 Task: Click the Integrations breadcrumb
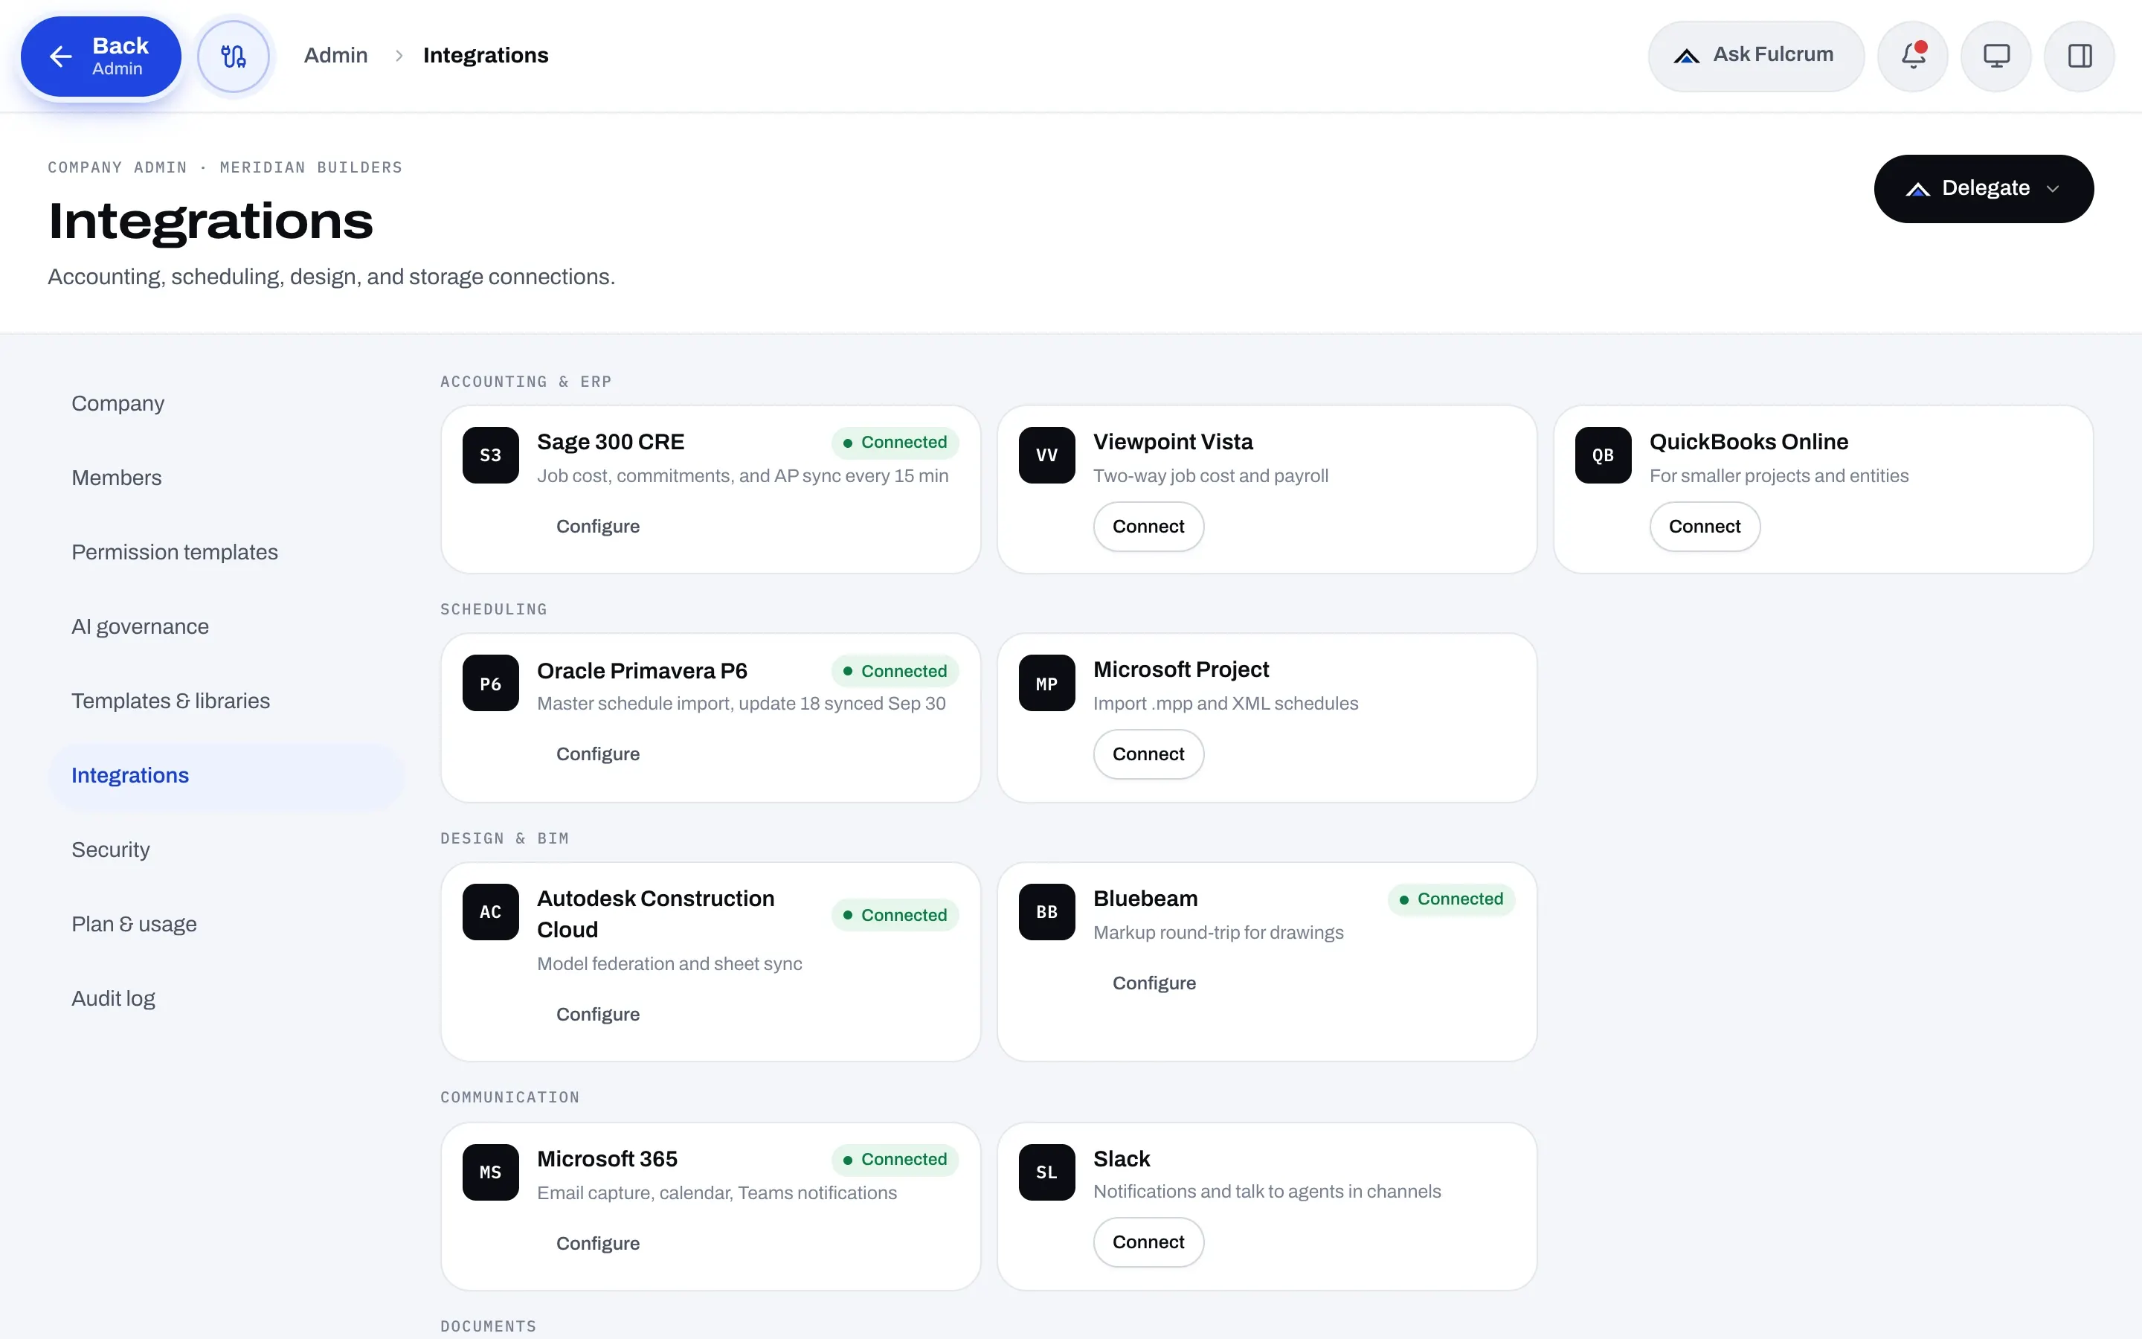pos(486,55)
